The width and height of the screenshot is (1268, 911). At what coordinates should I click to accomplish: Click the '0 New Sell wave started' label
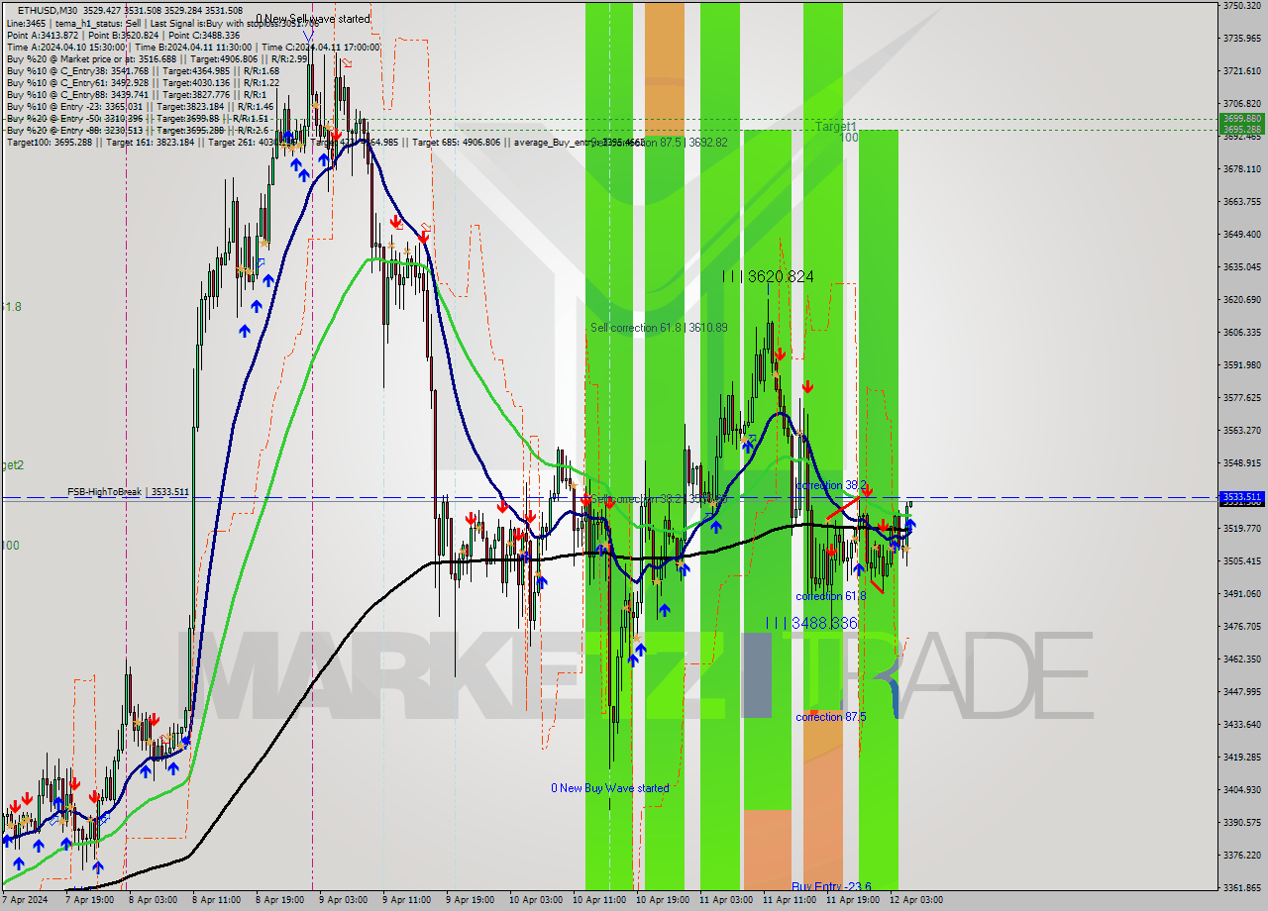coord(313,19)
